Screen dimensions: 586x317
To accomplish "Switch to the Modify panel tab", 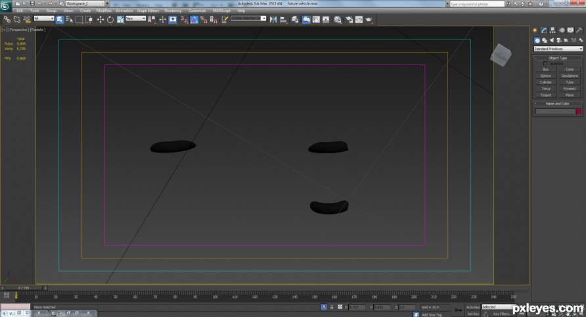I will [544, 30].
